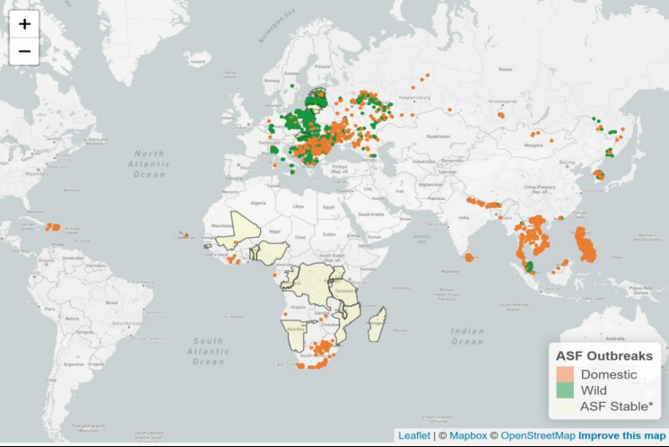Open the Mapbox attribution link
Image resolution: width=669 pixels, height=447 pixels.
tap(467, 435)
